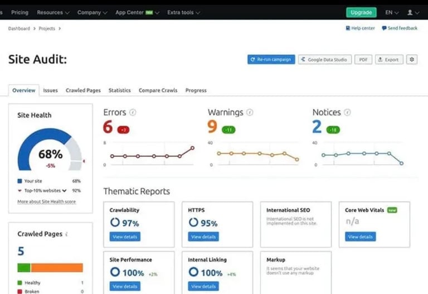Expand the Extra tools menu
Viewport: 428px width, 294px height.
point(183,13)
